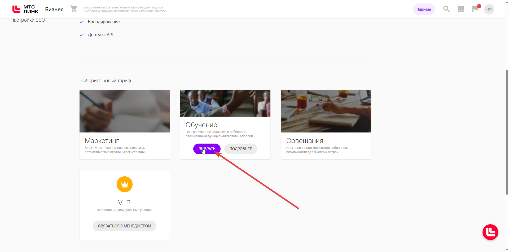Click СВЯЗАТЬСЯ С МЕНЕДЖЕРОМ button
Viewport: 509px width, 252px height.
125,226
